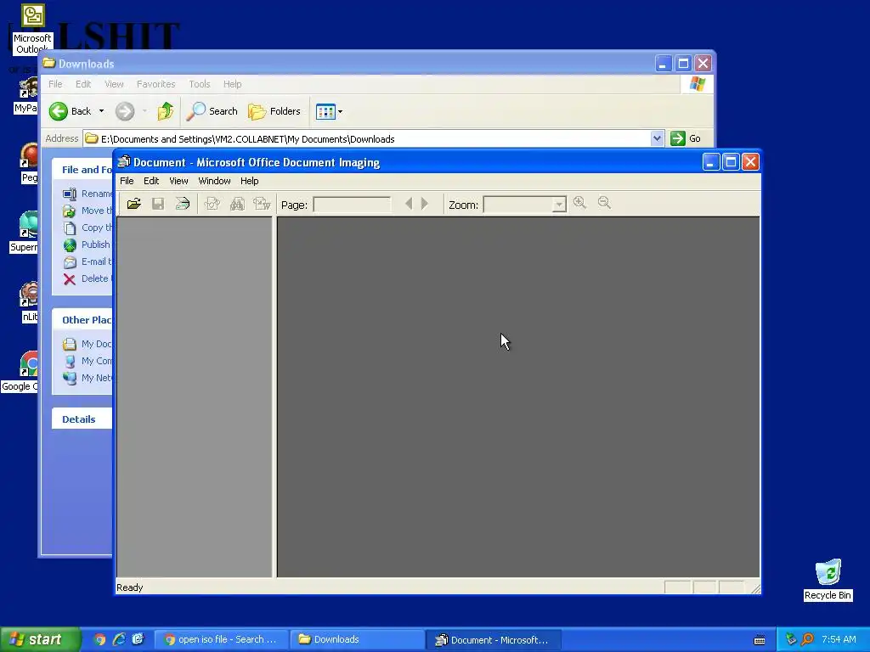This screenshot has width=870, height=652.
Task: Open the Tools menu in Downloads window
Action: 199,84
